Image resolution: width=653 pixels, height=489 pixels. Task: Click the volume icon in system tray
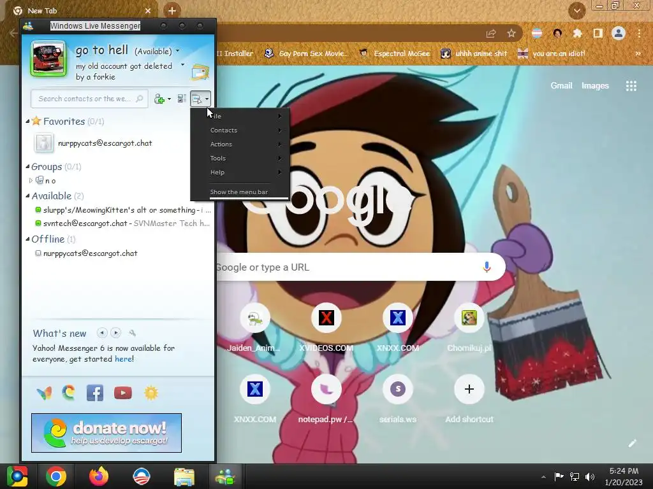590,476
